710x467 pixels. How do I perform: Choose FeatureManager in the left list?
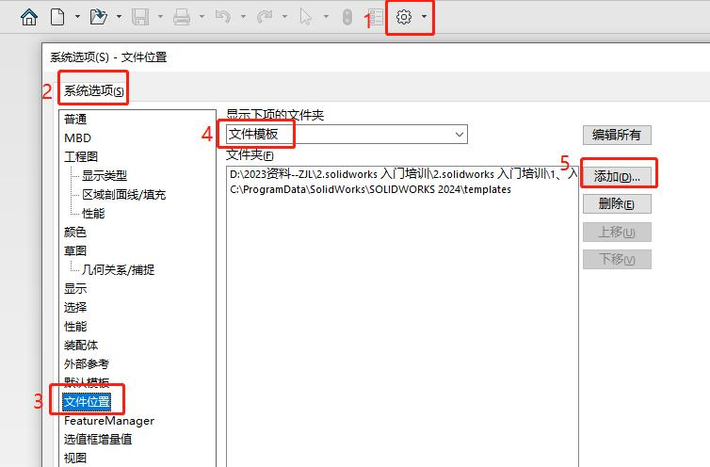[108, 421]
